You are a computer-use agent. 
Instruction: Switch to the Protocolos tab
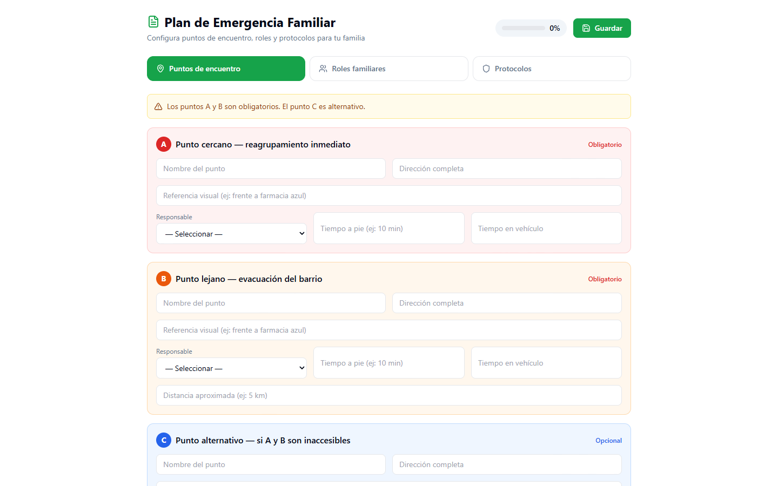tap(552, 69)
